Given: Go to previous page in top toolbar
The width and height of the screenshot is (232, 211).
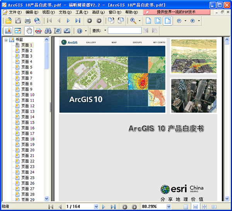Looking at the screenshot, I should 59,20.
